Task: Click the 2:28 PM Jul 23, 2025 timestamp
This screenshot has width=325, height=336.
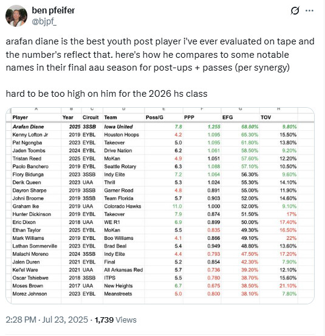Action: pyautogui.click(x=47, y=320)
